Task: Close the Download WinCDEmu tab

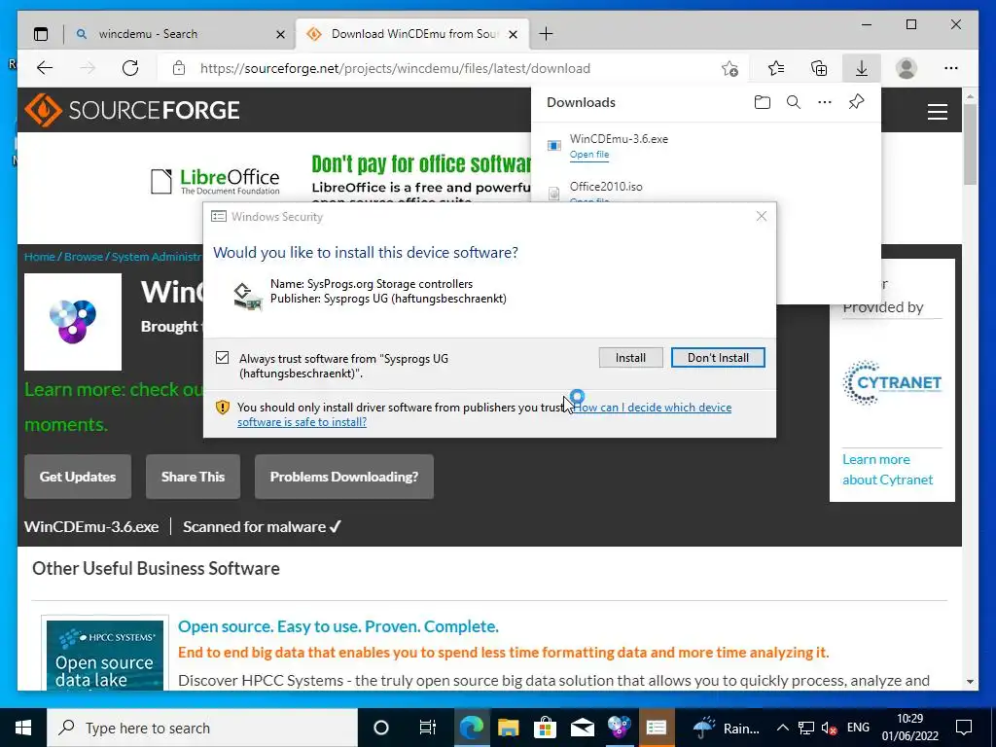Action: (514, 34)
